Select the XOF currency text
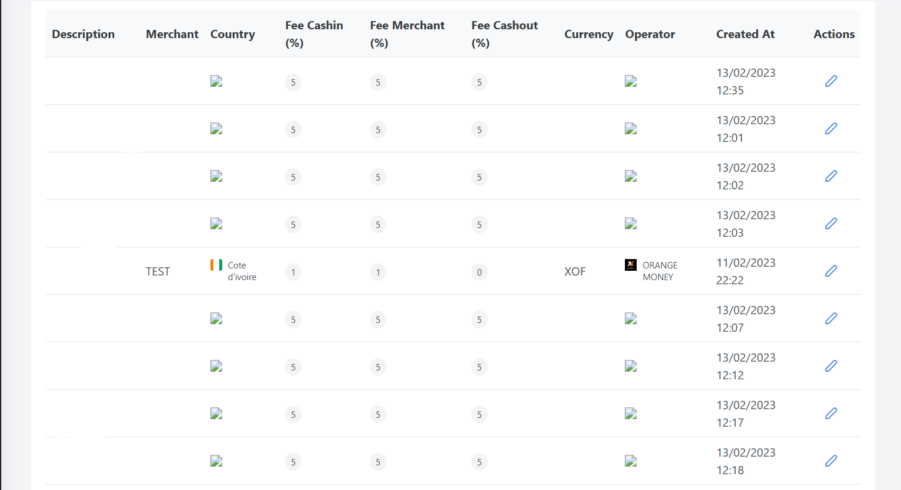Screen dimensions: 901x490 click(574, 271)
